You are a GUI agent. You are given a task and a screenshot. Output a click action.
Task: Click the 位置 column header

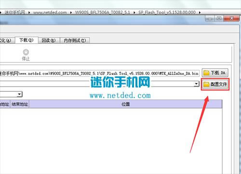[126, 104]
